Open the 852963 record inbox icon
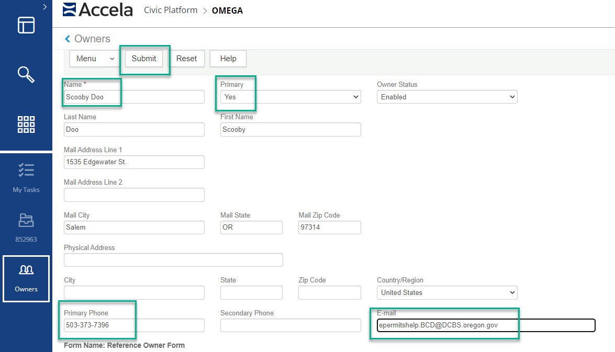Screen dimensions: 615x352 click(x=26, y=226)
